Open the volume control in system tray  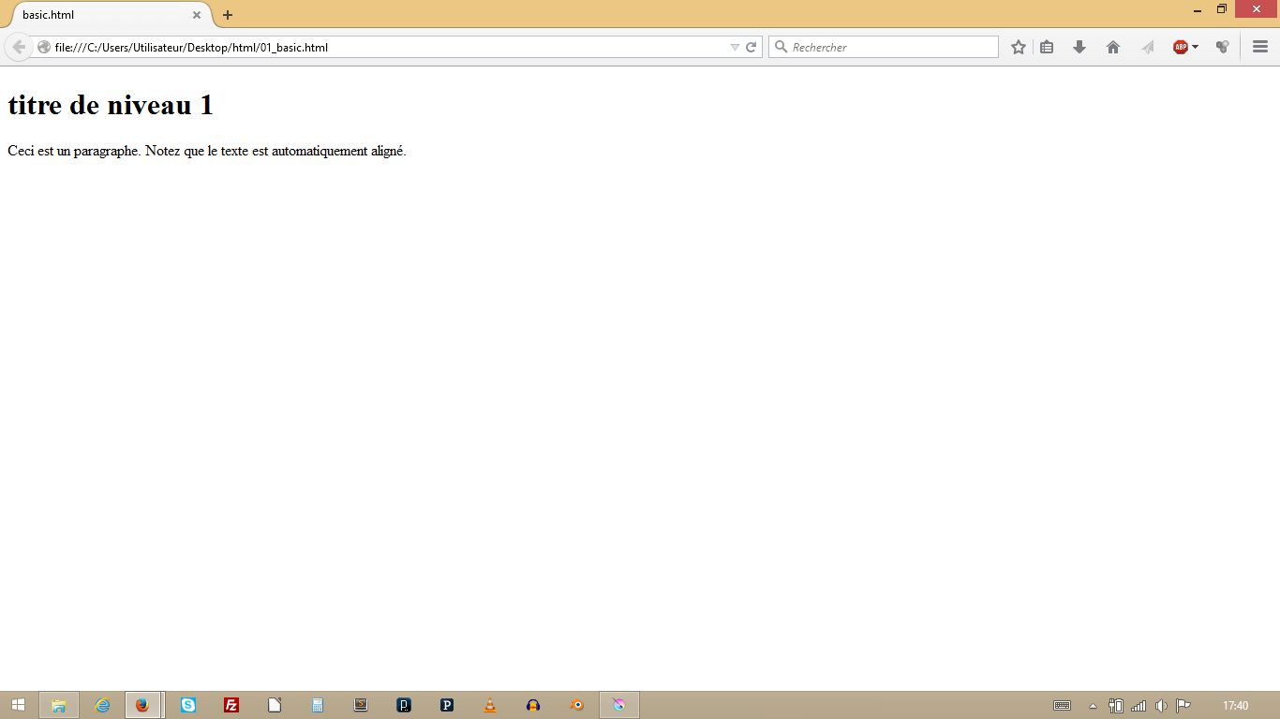tap(1161, 706)
